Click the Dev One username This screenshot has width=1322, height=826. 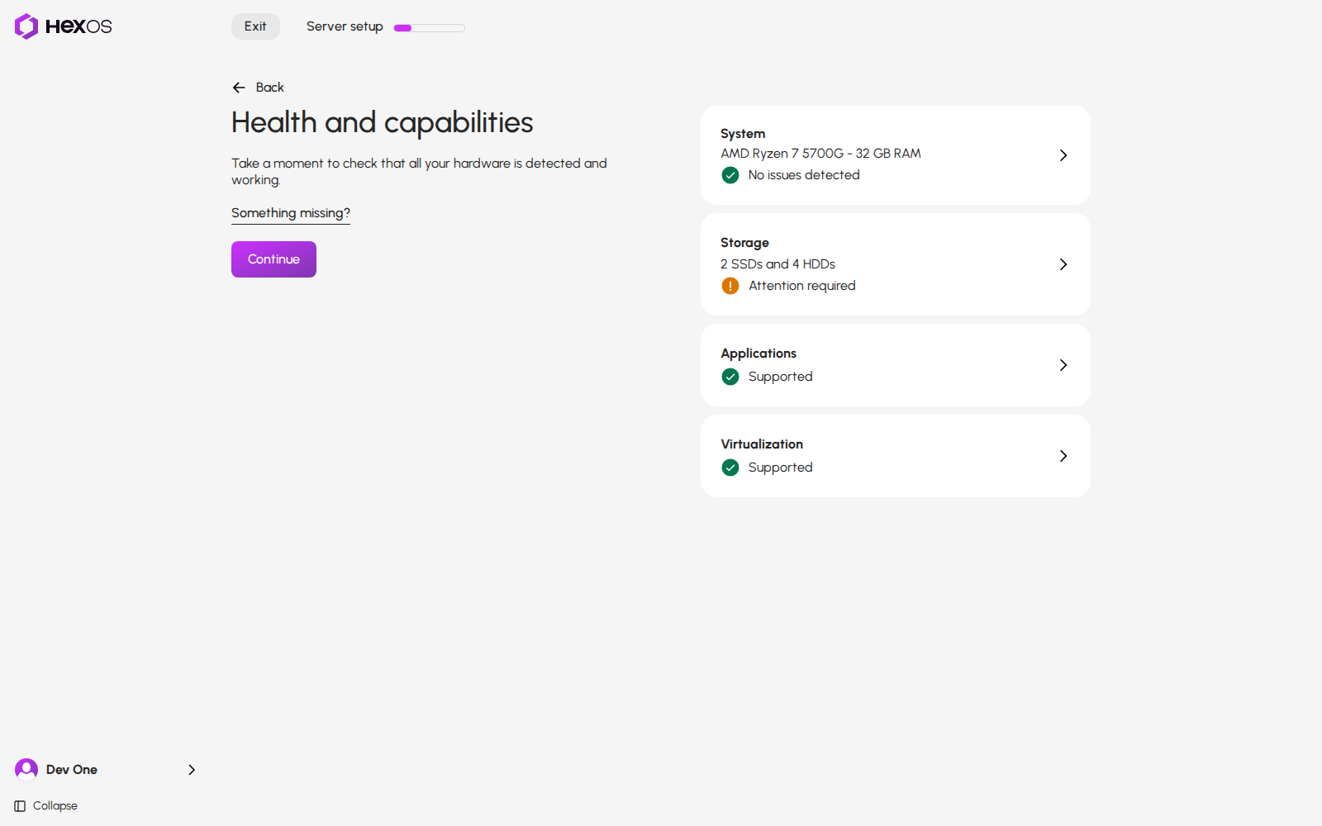point(72,770)
